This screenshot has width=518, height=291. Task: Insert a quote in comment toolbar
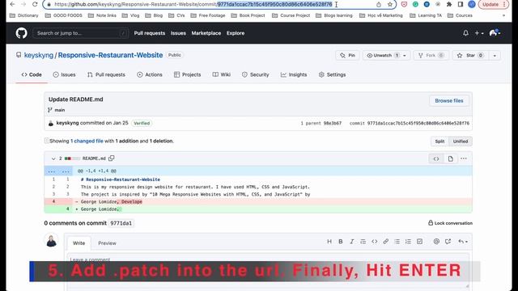coord(363,242)
